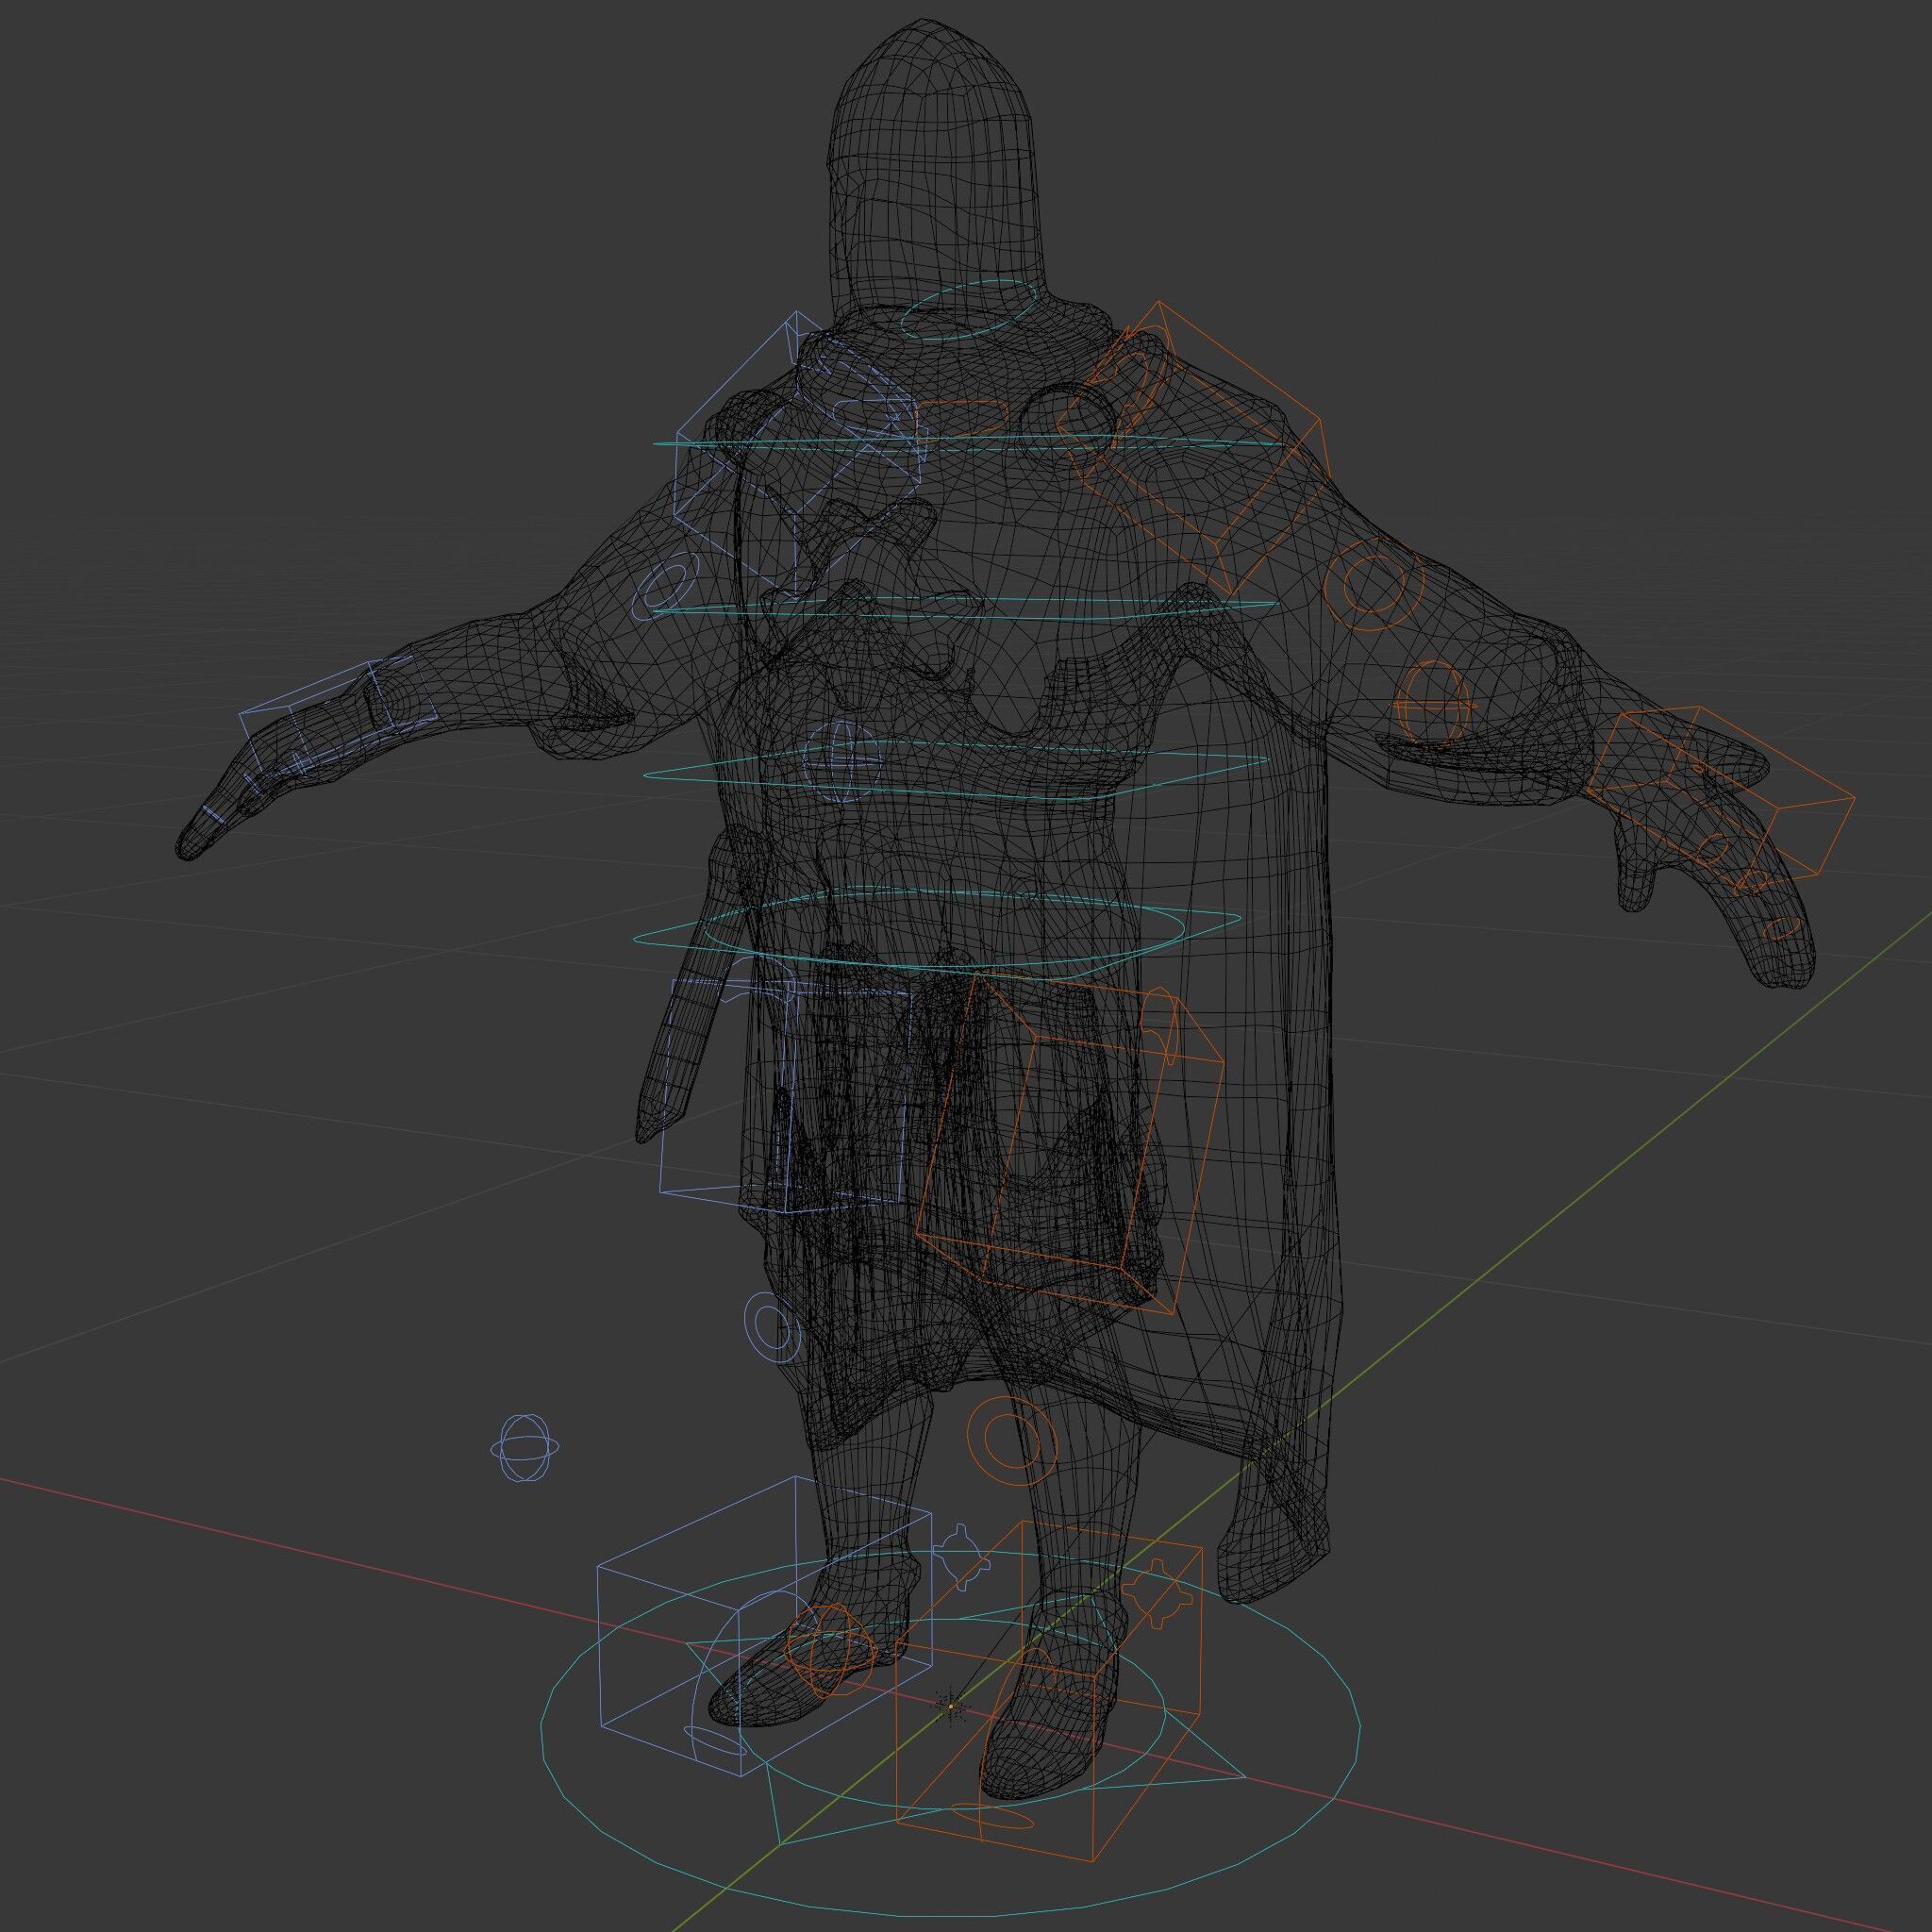Select the isolated blue sphere pole target
This screenshot has height=1932, width=1932.
tap(525, 1449)
